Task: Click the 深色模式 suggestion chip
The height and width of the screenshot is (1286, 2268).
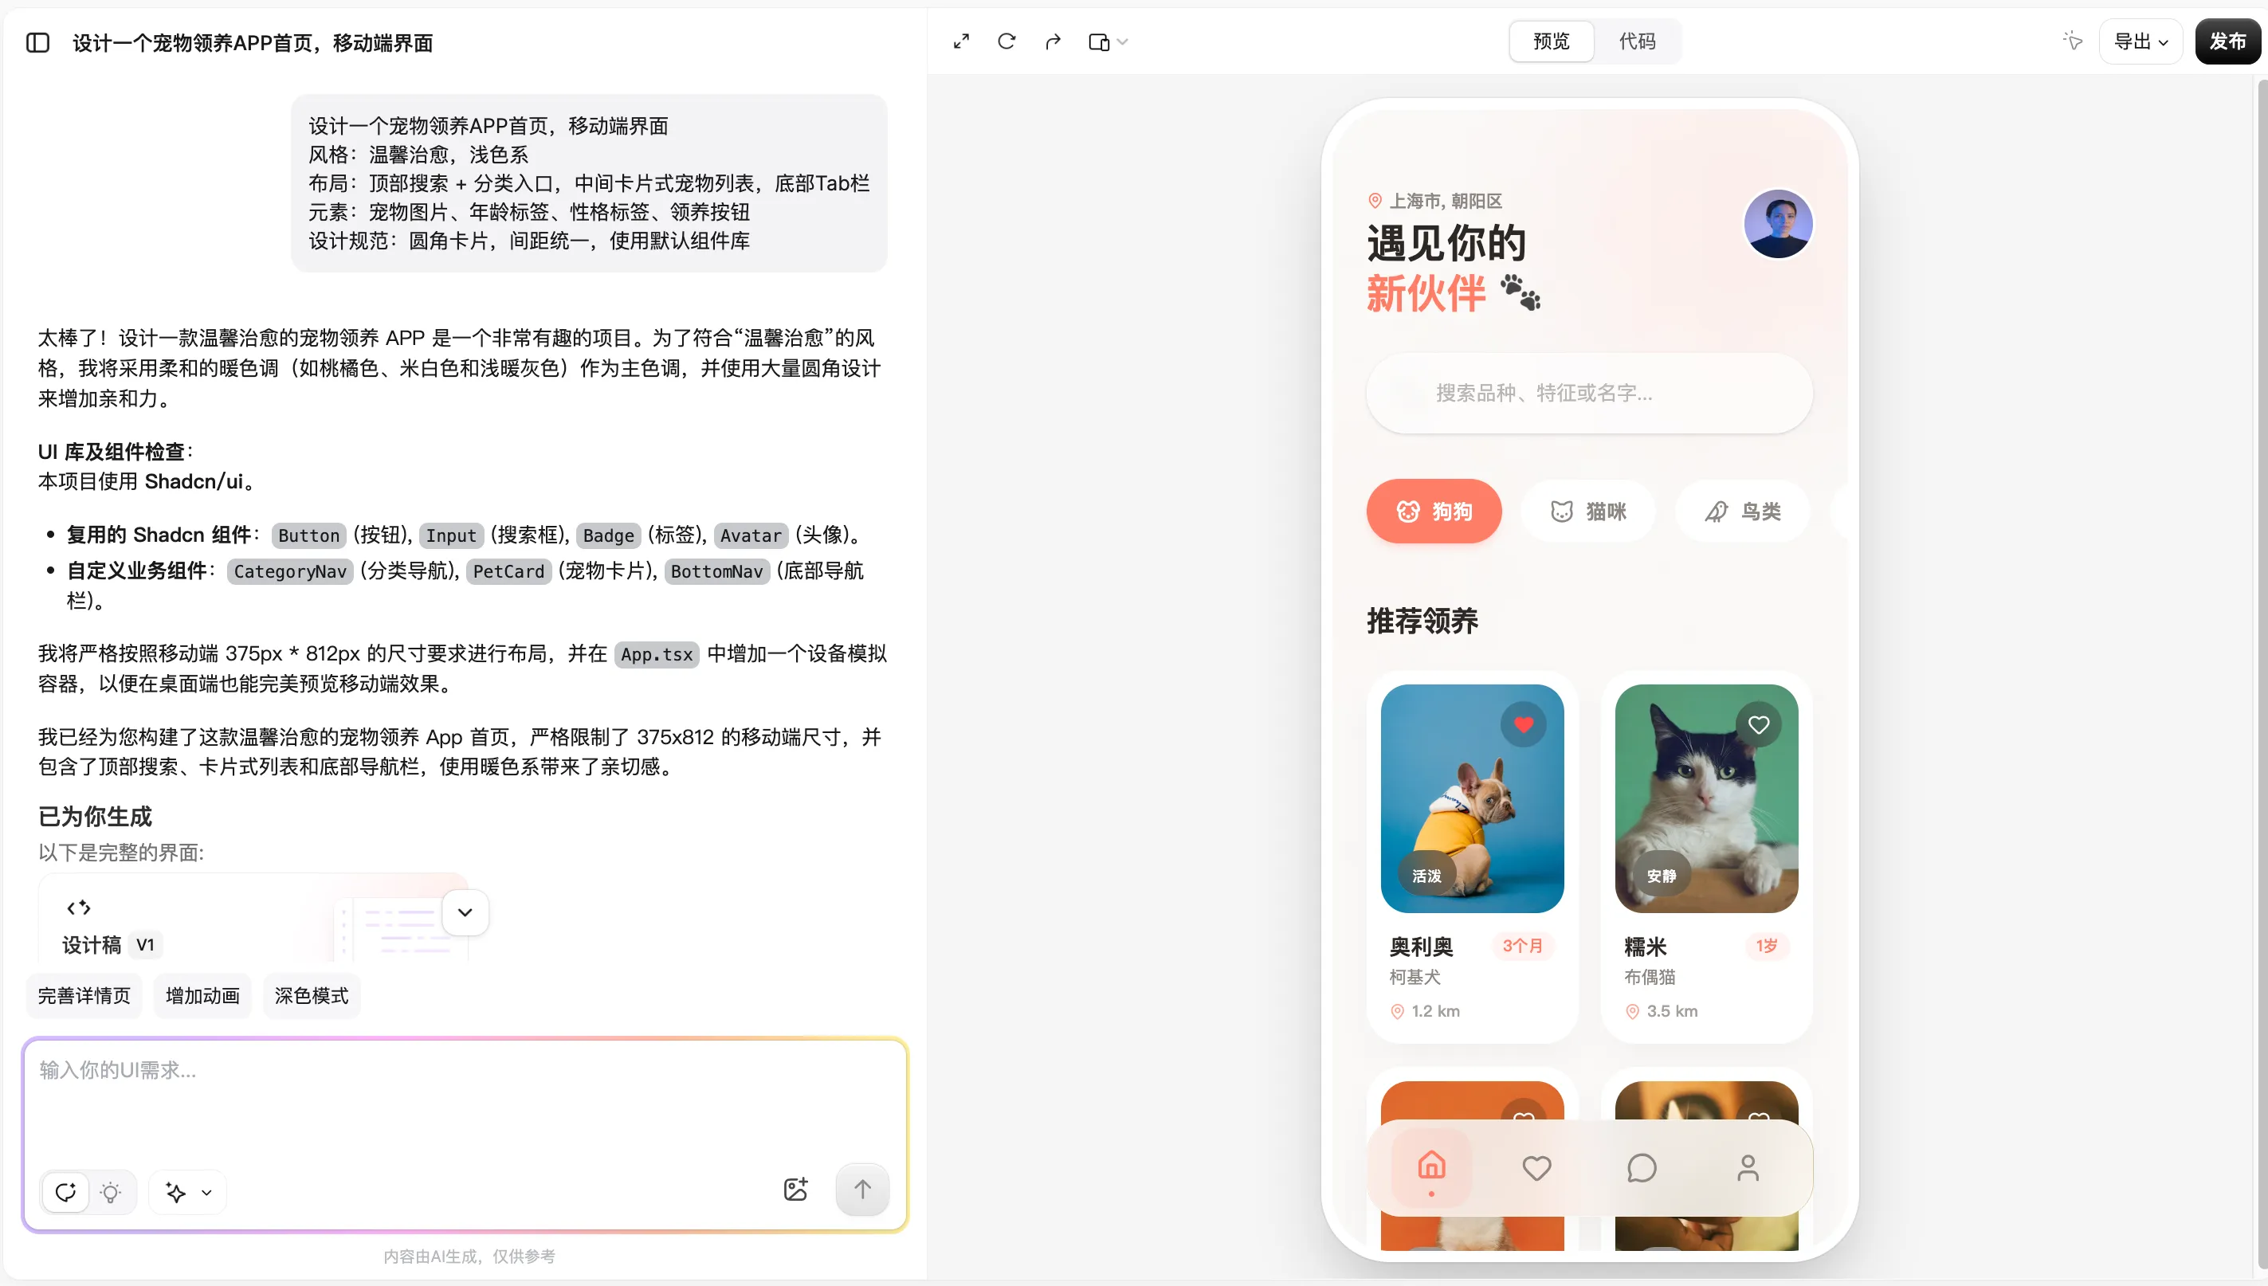Action: pyautogui.click(x=311, y=995)
